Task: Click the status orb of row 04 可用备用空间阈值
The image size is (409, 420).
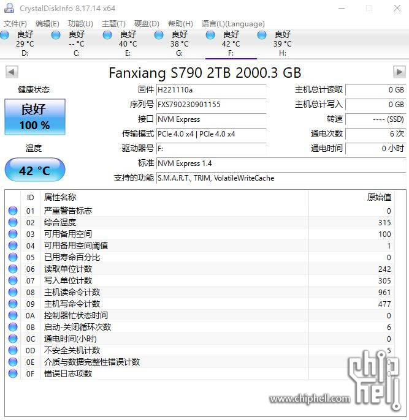Action: tap(13, 246)
